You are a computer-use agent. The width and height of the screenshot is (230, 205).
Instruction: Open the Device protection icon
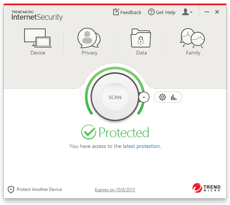click(37, 38)
